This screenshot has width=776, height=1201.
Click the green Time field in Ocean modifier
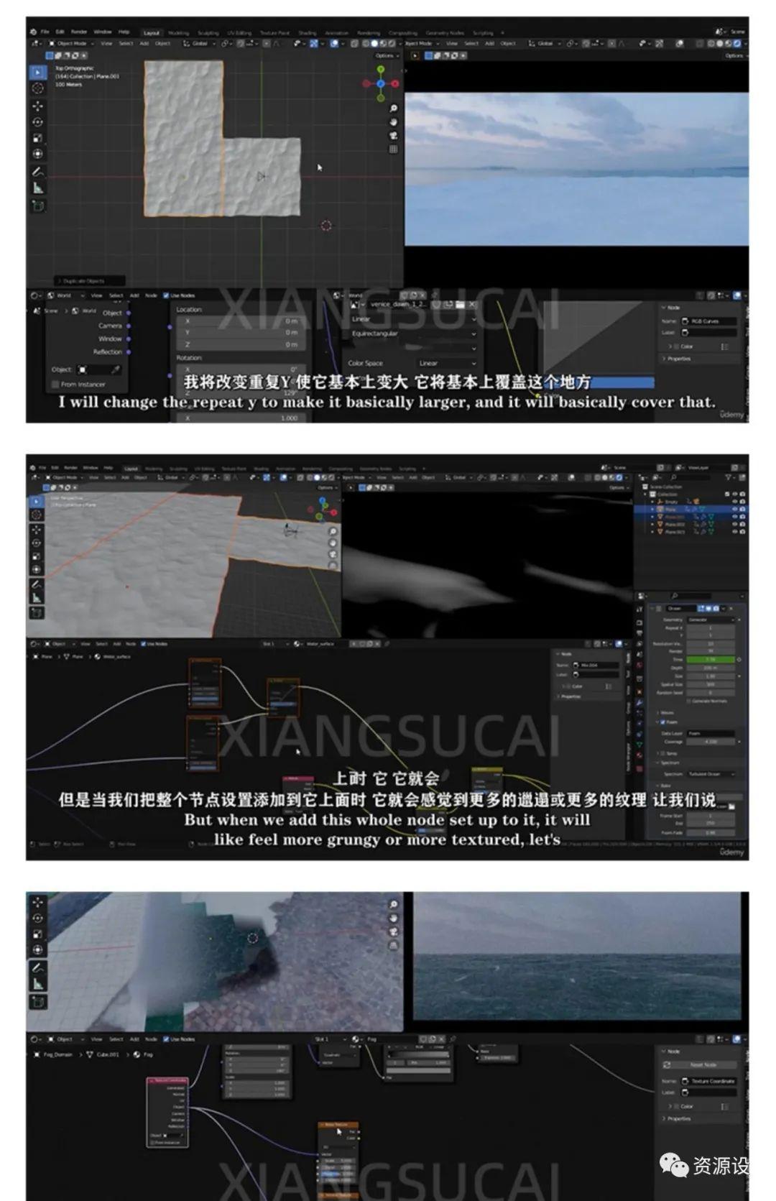(711, 660)
